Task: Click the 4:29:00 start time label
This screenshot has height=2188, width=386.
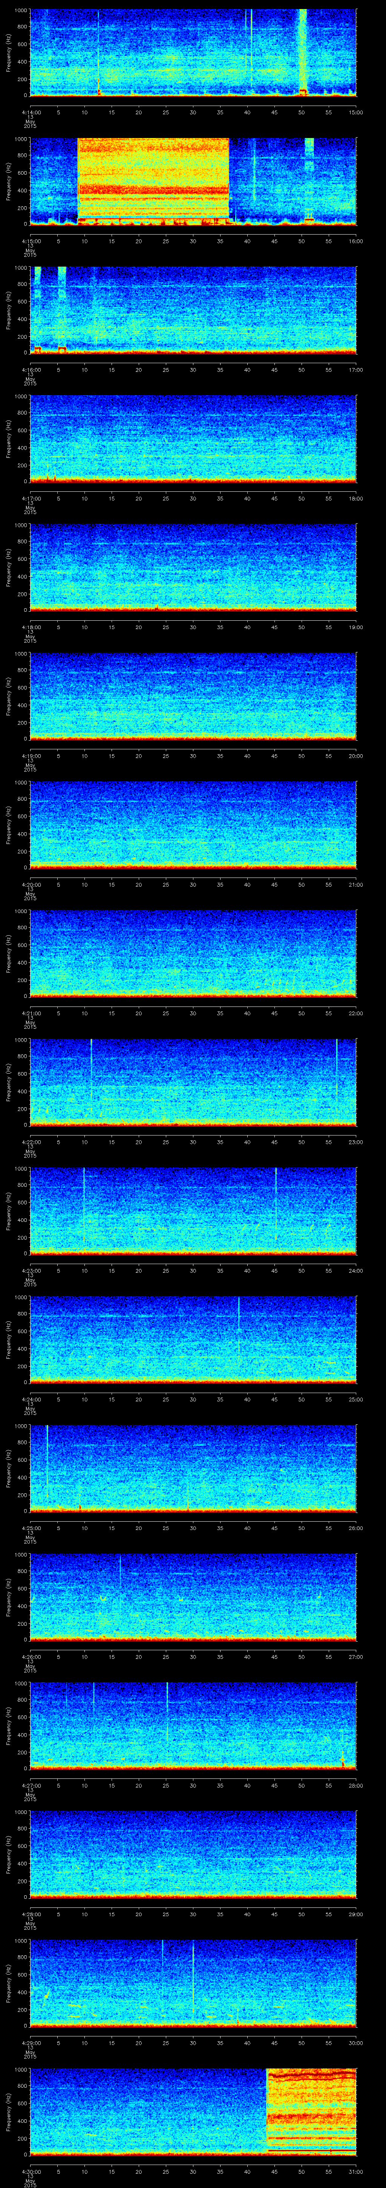Action: tap(31, 2043)
